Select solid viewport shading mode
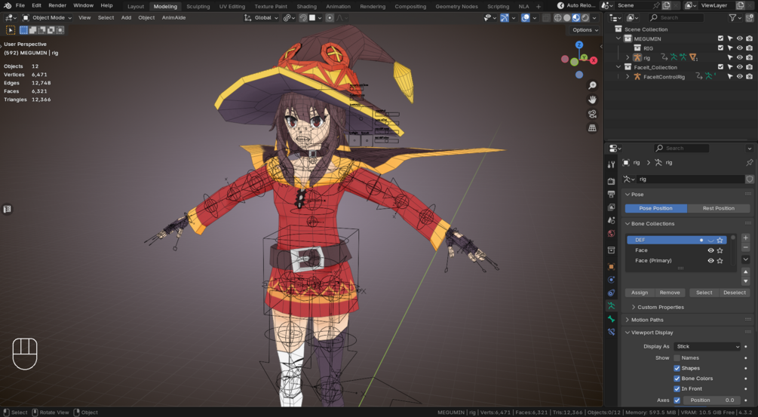Screen dimensions: 758x417 567,18
